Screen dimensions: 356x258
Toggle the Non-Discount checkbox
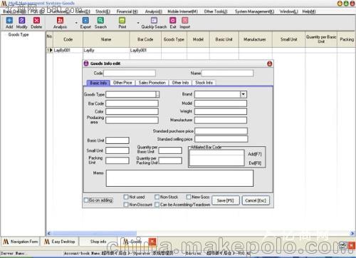(x=126, y=205)
